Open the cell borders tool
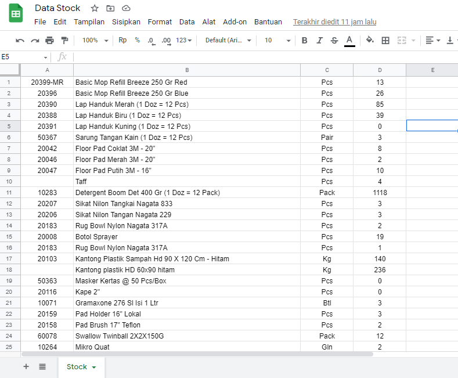Image resolution: width=458 pixels, height=378 pixels. coord(385,40)
